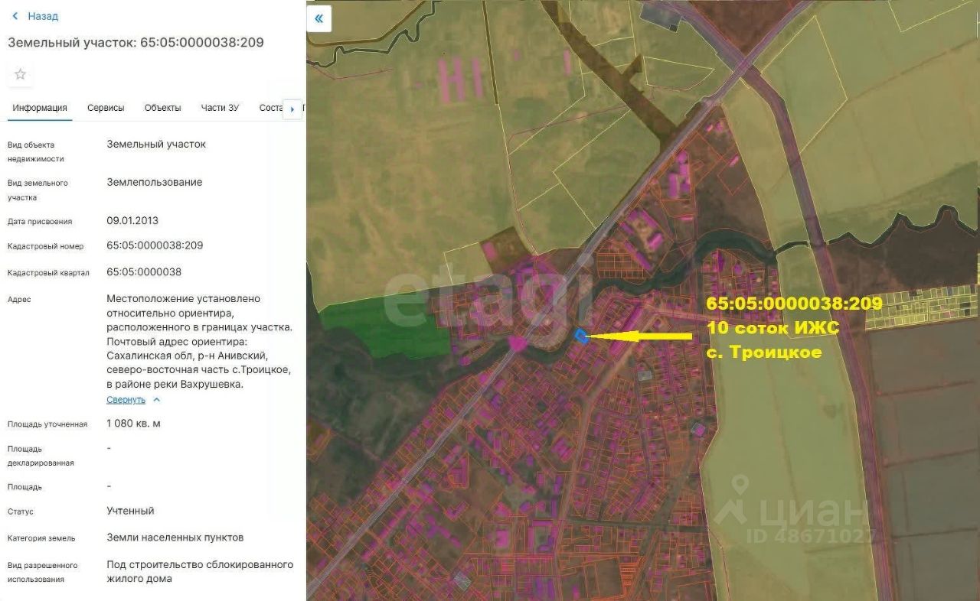The image size is (980, 601).
Task: Click the Назад back link
Action: pyautogui.click(x=43, y=16)
